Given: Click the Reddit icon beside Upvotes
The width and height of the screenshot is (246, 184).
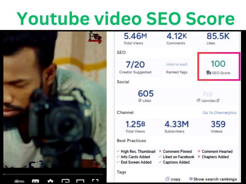Looking at the screenshot, I should tap(198, 100).
